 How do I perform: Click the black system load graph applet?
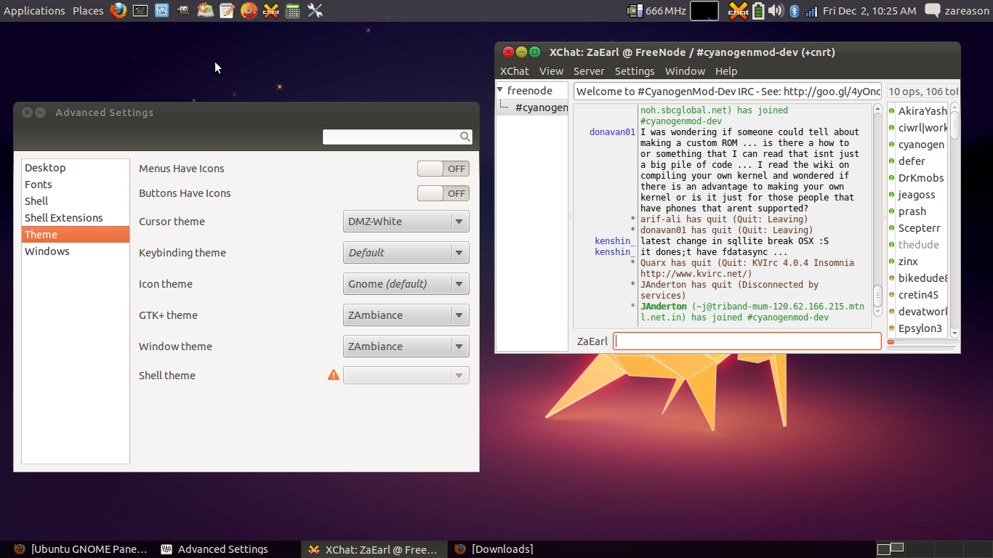pos(704,11)
